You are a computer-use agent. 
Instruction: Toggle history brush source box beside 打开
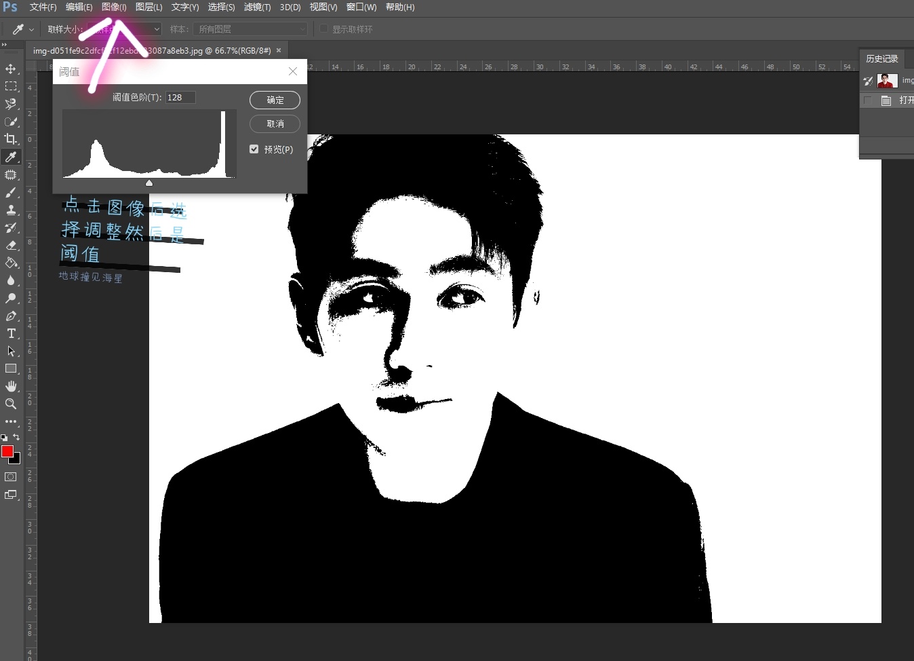click(868, 100)
